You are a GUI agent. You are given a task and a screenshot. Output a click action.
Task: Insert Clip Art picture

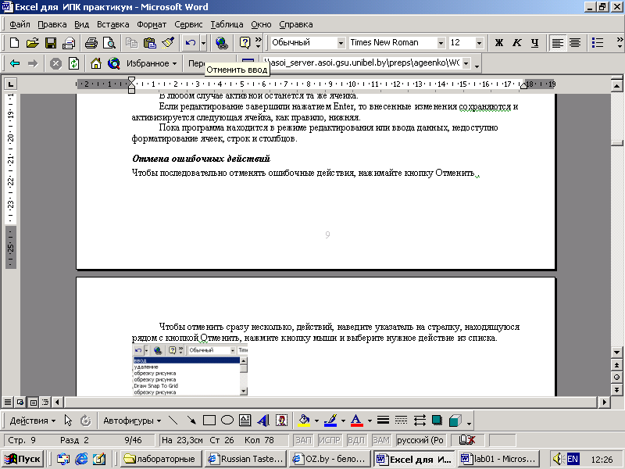coord(281,421)
